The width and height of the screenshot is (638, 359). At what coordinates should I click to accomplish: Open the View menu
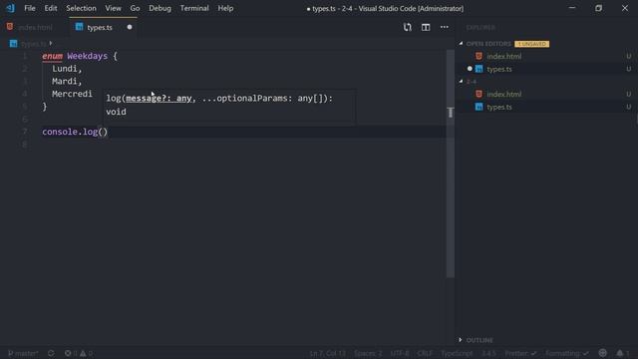tap(113, 8)
